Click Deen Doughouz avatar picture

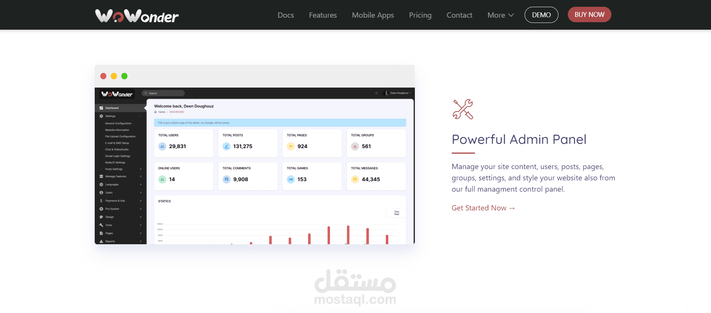click(x=386, y=93)
